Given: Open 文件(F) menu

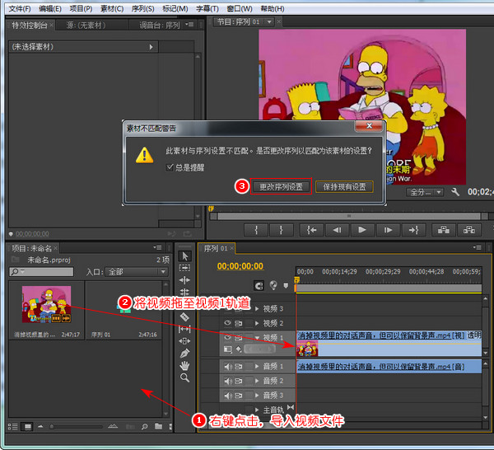Looking at the screenshot, I should (x=20, y=8).
